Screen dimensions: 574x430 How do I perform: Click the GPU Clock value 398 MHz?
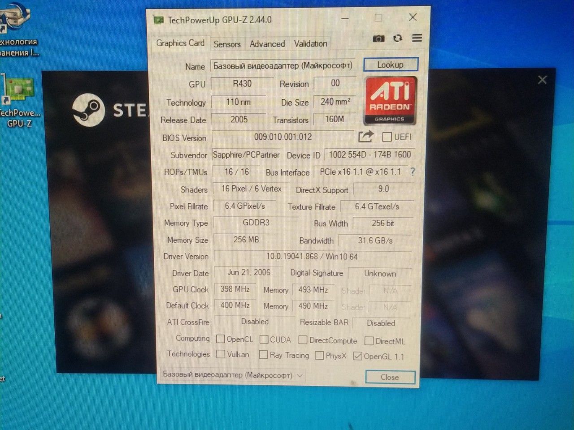235,289
